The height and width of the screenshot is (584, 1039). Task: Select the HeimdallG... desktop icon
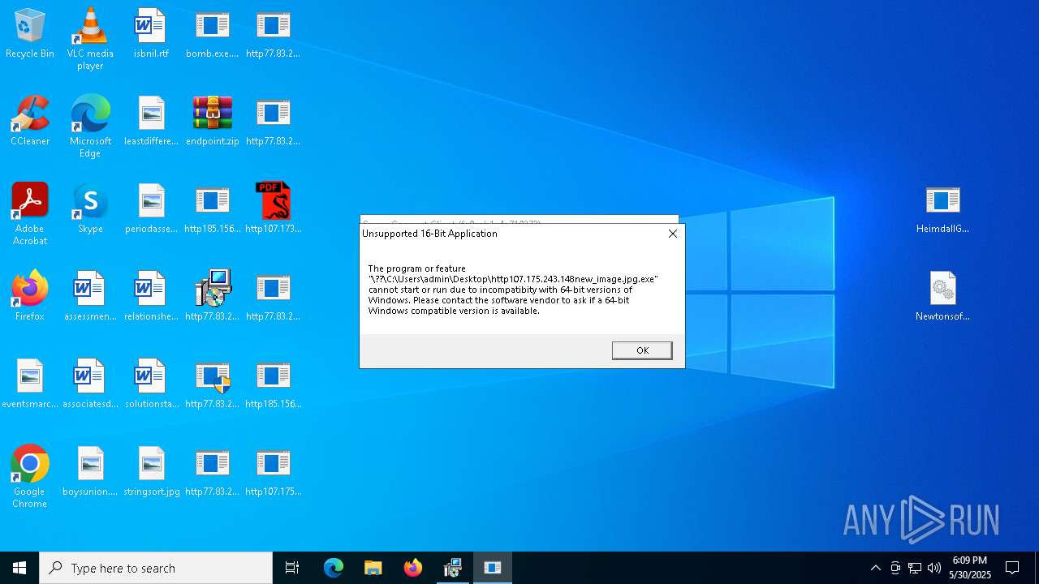(x=942, y=209)
